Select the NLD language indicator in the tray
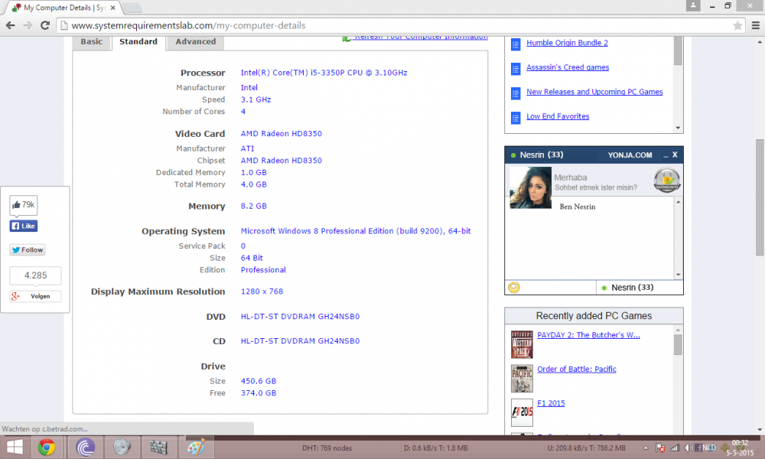 [708, 448]
